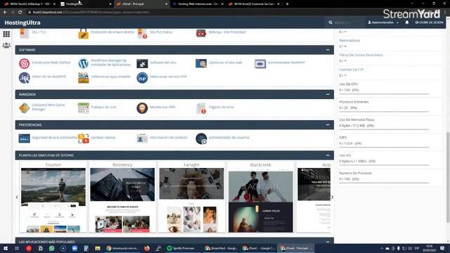Click the Uso de CPU usage bar
450x253 pixels.
pyautogui.click(x=384, y=93)
